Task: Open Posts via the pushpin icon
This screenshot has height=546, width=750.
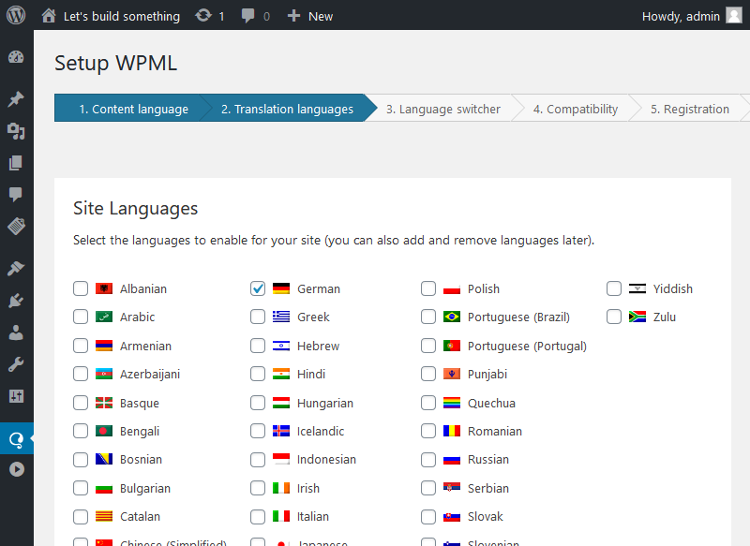Action: [16, 99]
